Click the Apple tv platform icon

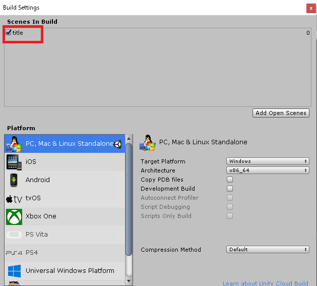coord(14,199)
